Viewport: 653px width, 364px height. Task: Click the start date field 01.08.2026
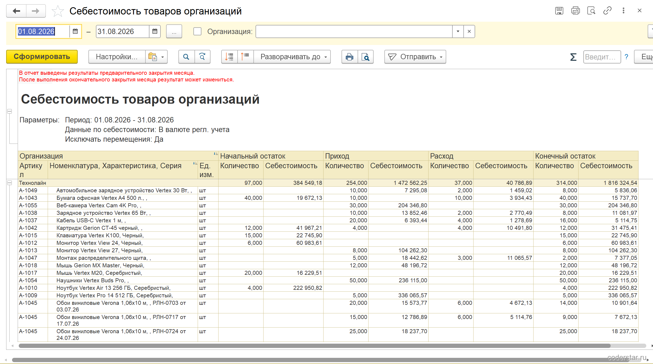tap(43, 31)
